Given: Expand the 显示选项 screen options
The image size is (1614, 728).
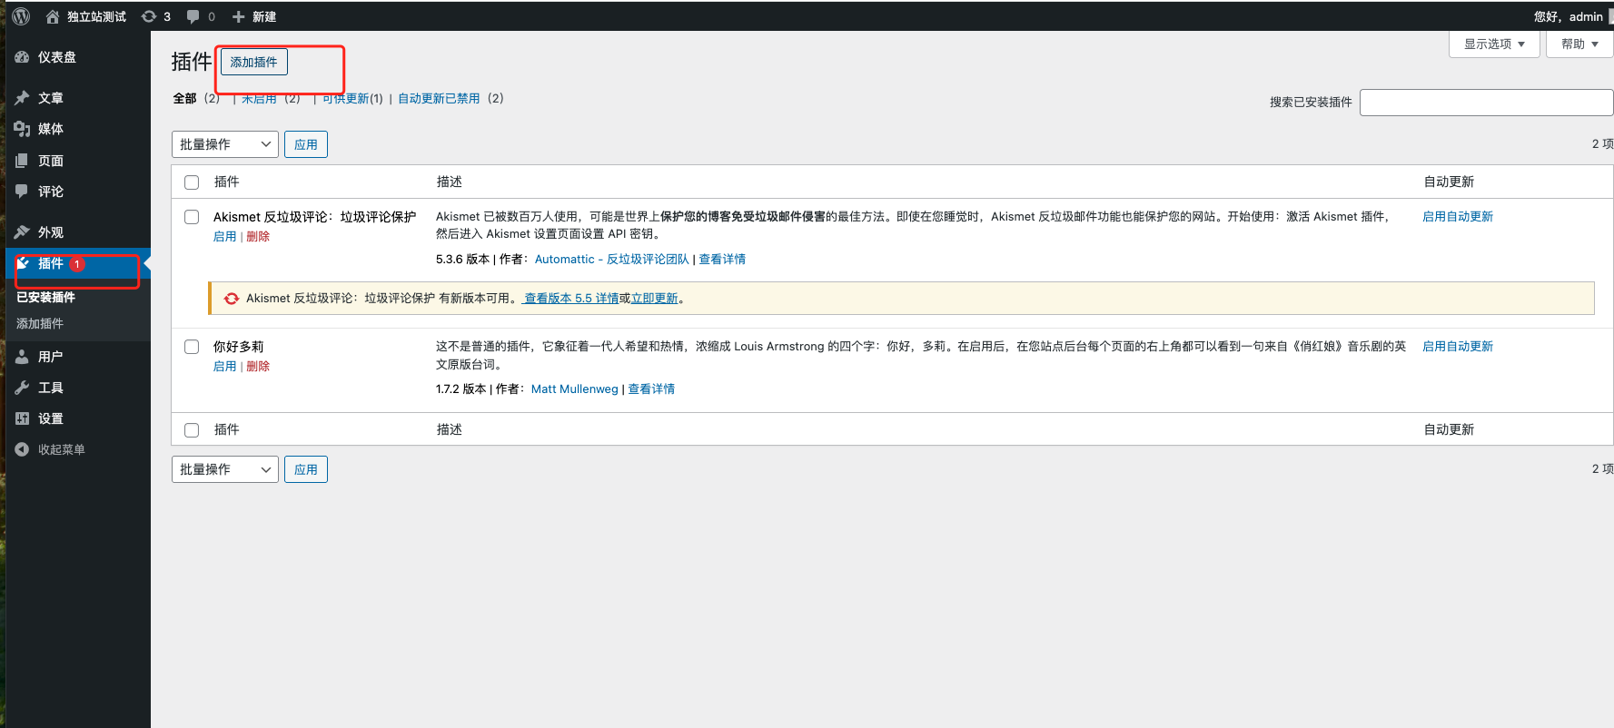Looking at the screenshot, I should (x=1494, y=44).
